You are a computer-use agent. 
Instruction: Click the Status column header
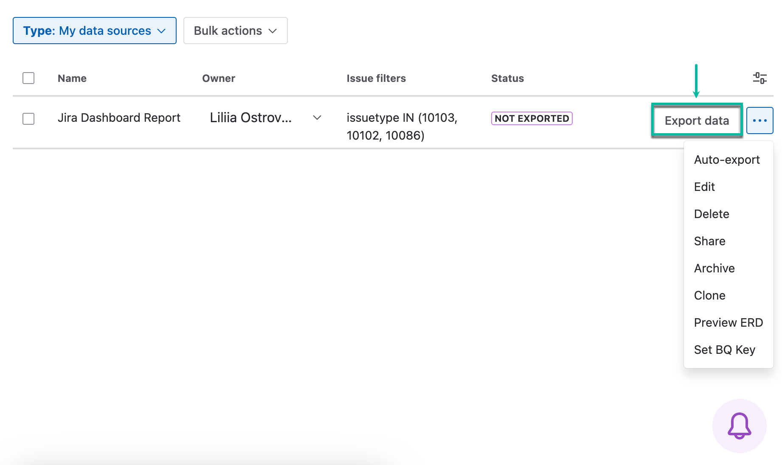click(x=507, y=78)
